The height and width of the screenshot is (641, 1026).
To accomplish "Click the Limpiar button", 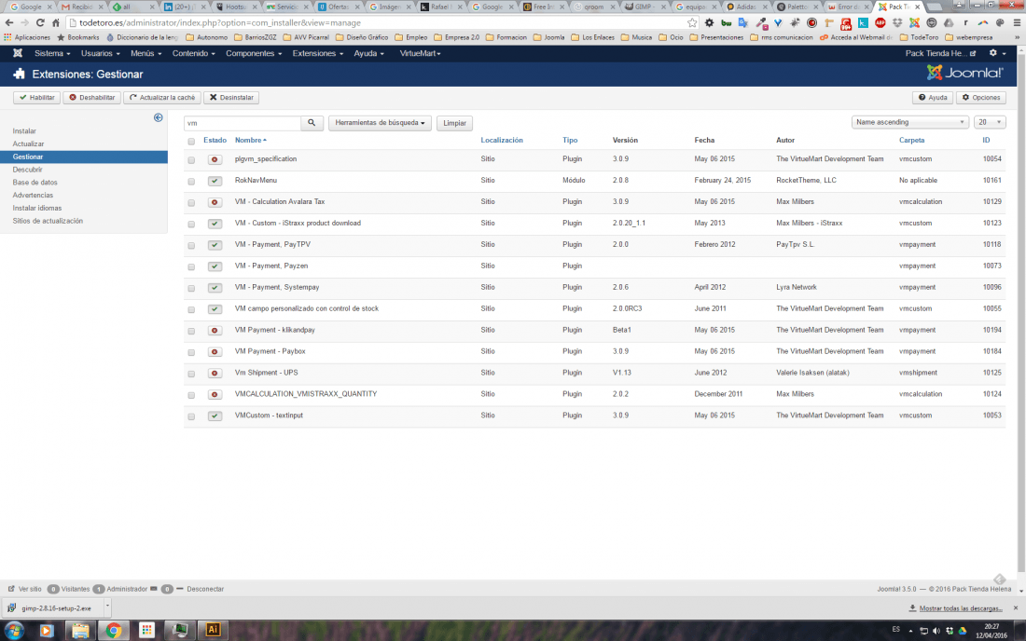I will [x=454, y=123].
